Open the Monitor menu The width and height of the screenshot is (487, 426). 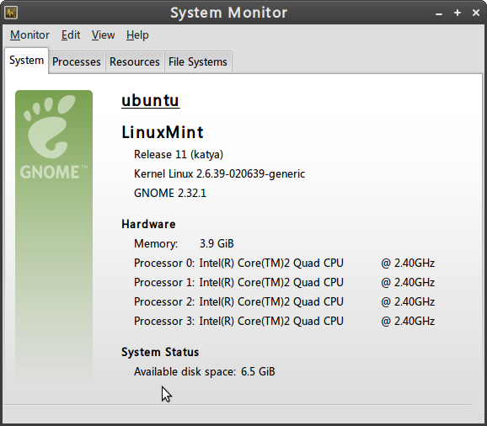pos(29,35)
